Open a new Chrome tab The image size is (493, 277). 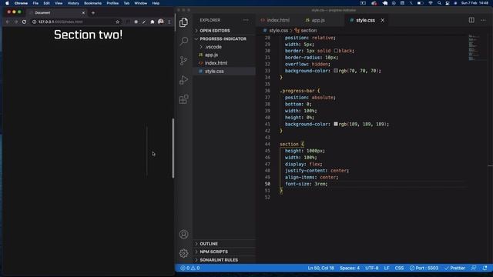(93, 13)
